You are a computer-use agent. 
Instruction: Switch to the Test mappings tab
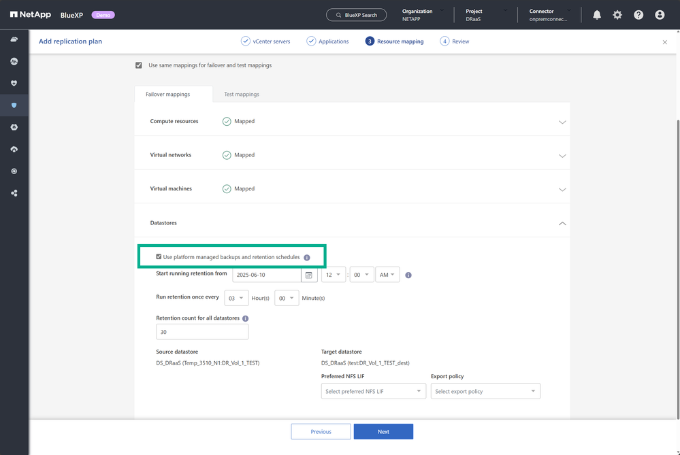[242, 95]
